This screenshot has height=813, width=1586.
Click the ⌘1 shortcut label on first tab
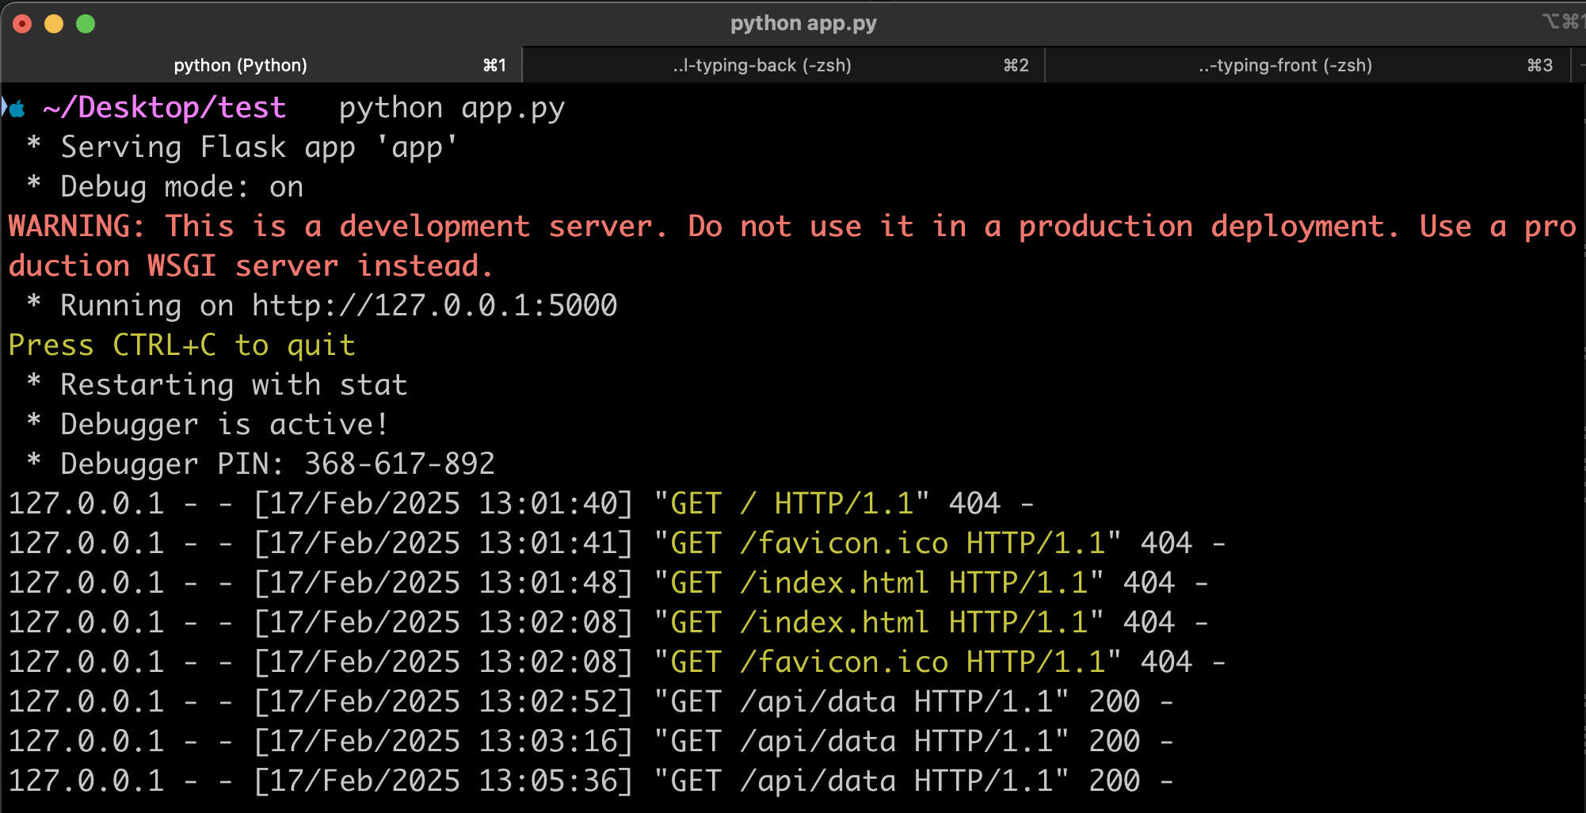[x=494, y=65]
